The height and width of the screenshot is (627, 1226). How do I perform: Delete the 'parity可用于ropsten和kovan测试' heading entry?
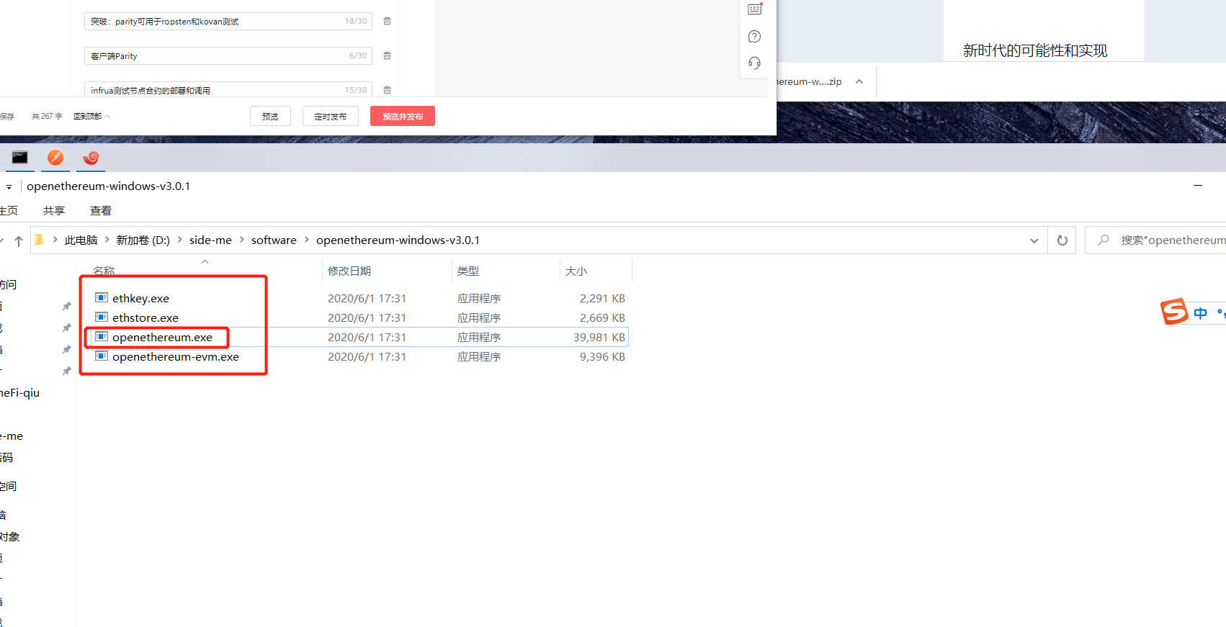387,21
